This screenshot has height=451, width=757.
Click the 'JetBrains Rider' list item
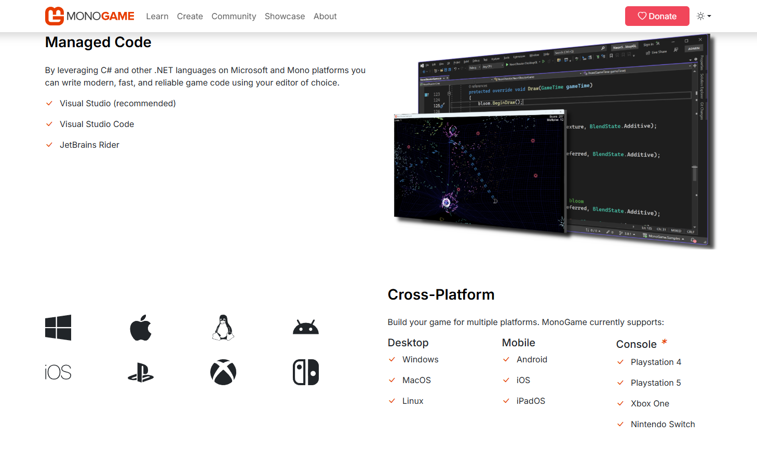coord(89,145)
